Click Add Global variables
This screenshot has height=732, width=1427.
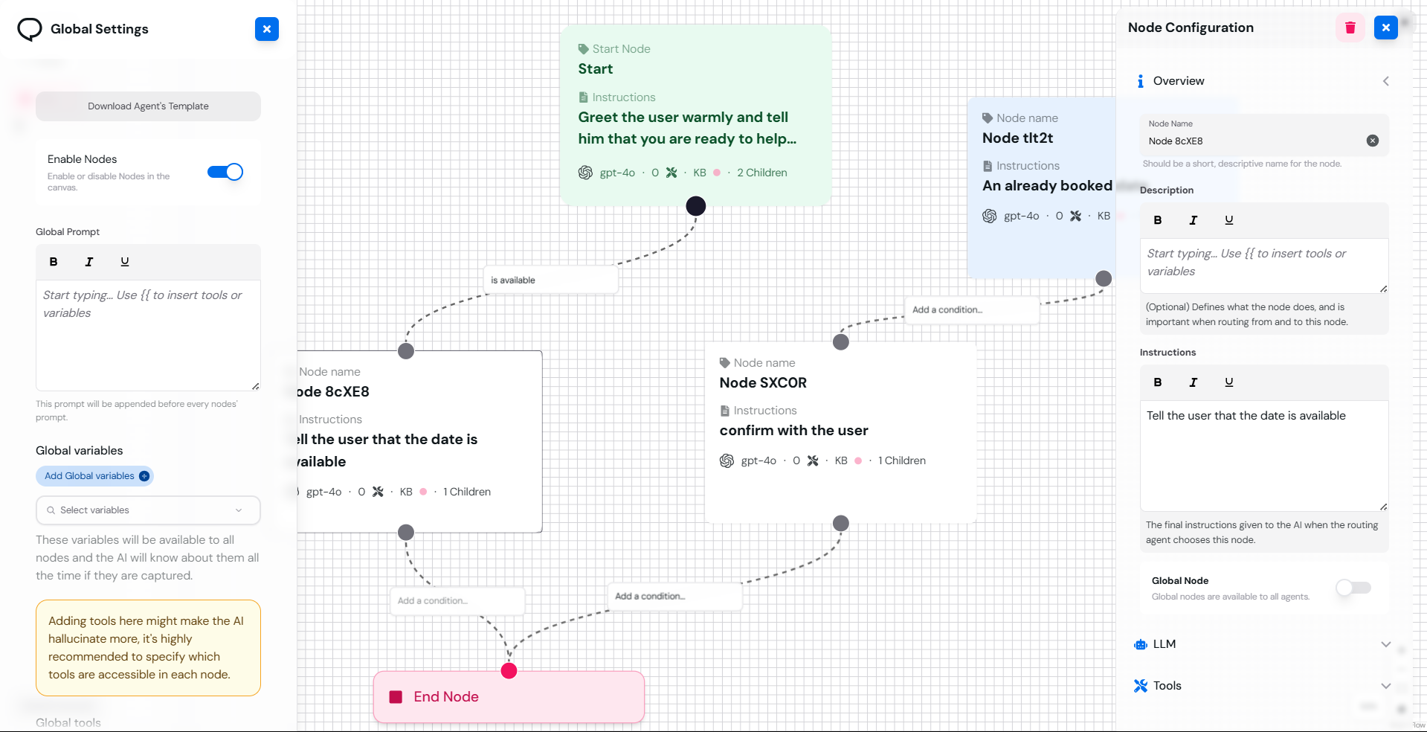(x=94, y=476)
